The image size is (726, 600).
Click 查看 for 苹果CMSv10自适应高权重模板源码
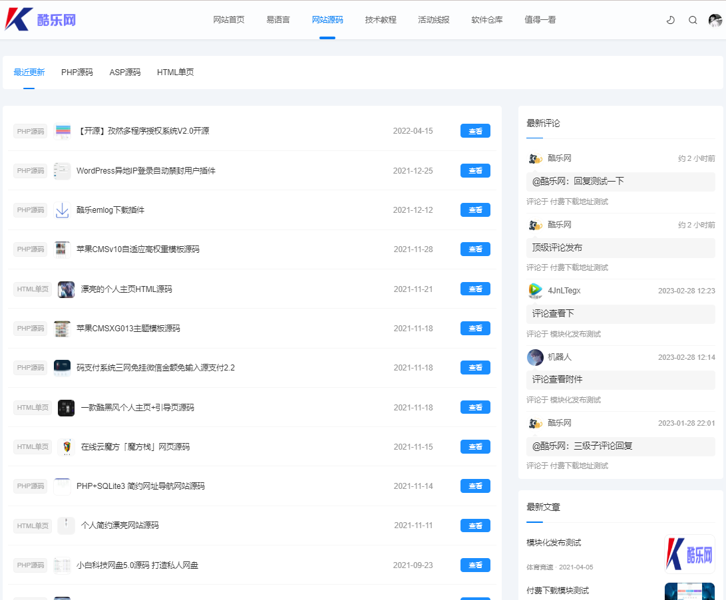click(476, 249)
